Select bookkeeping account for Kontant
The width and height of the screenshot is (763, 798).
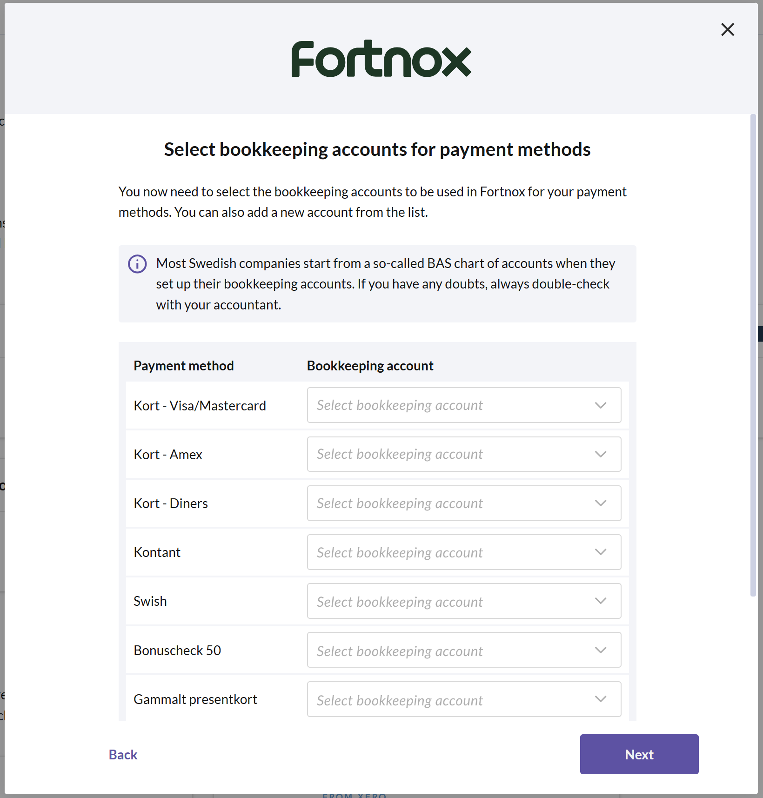pos(464,552)
